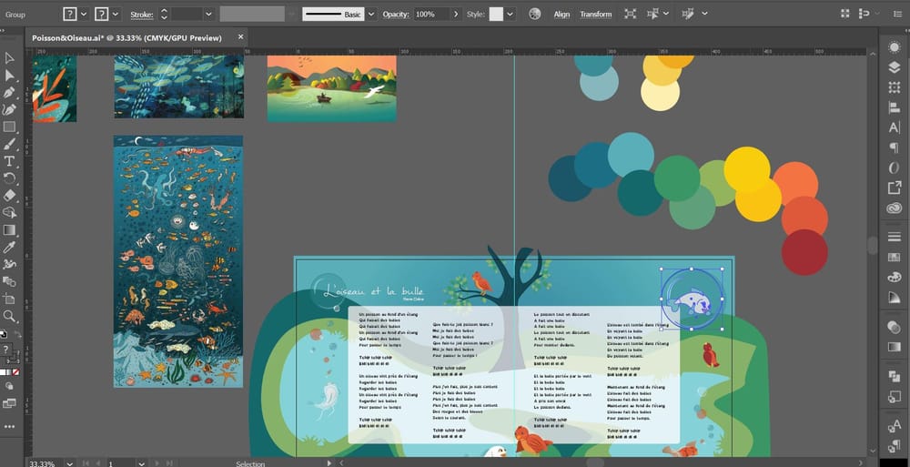Open the Layers panel icon
The width and height of the screenshot is (910, 467).
pyautogui.click(x=895, y=67)
